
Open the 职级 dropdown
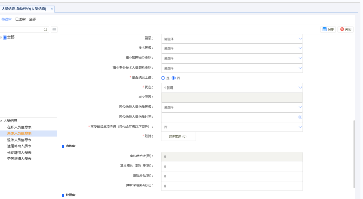click(x=232, y=39)
